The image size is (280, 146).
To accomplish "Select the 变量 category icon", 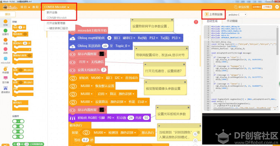I will 6,40.
